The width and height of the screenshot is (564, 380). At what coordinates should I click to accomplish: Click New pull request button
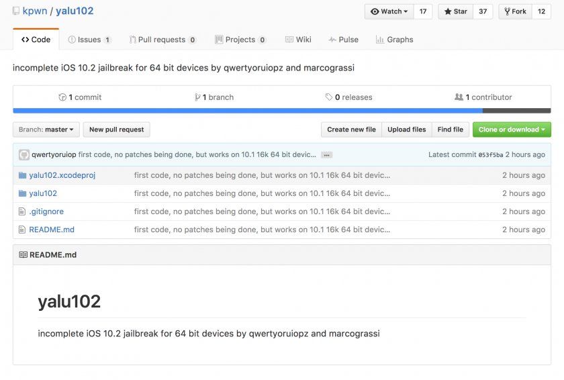pos(117,130)
